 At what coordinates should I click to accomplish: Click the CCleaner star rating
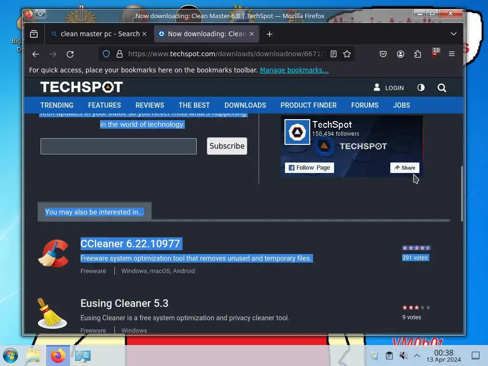pos(416,248)
